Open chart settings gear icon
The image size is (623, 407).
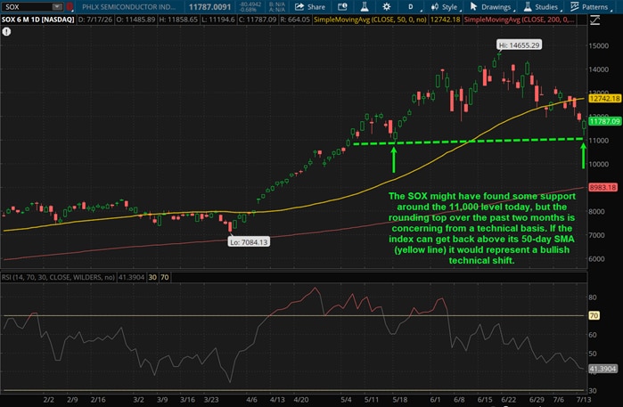pos(386,7)
